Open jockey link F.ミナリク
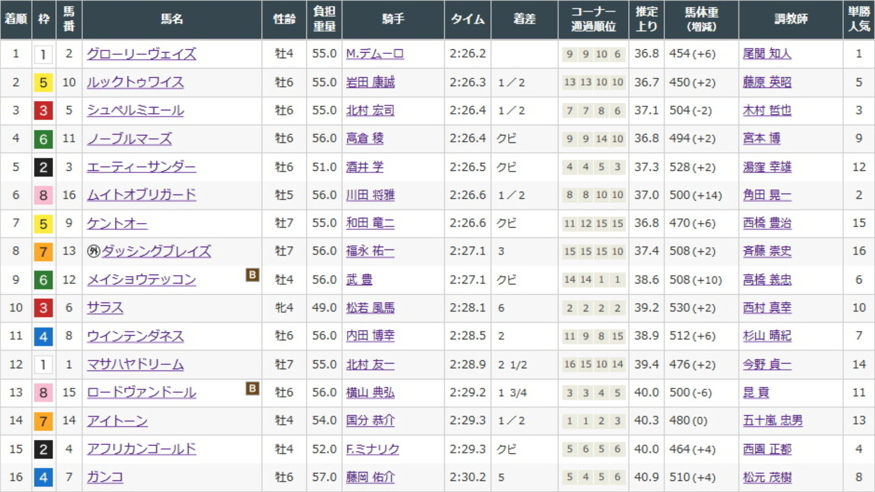875x492 pixels. (372, 449)
